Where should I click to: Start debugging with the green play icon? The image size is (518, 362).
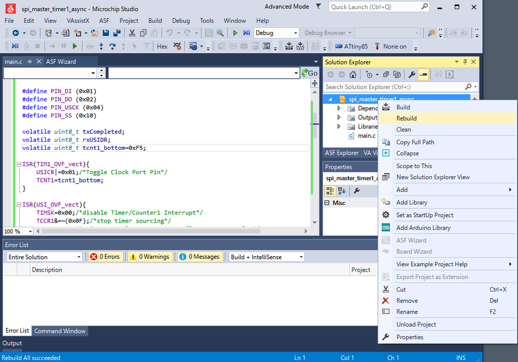tap(235, 33)
